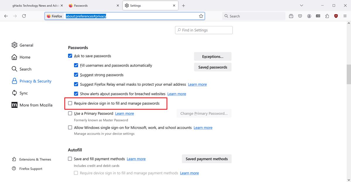Click the uBlock Origin extension icon
This screenshot has width=351, height=182.
(x=336, y=16)
